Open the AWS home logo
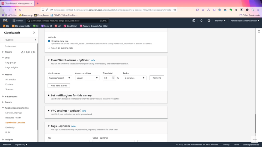This screenshot has width=262, height=147. (5, 20)
